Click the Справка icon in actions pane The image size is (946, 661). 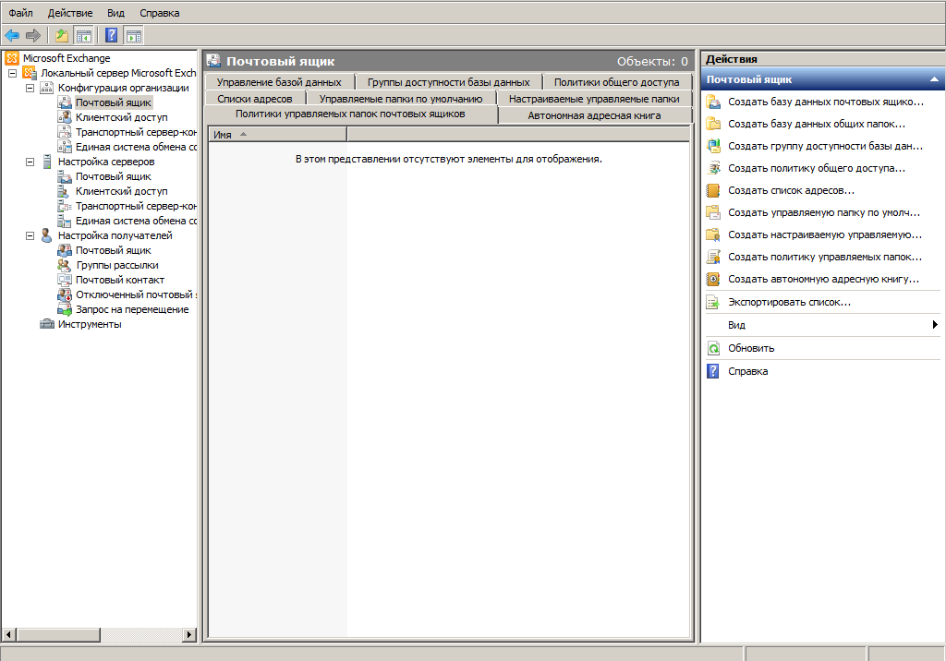pos(713,371)
